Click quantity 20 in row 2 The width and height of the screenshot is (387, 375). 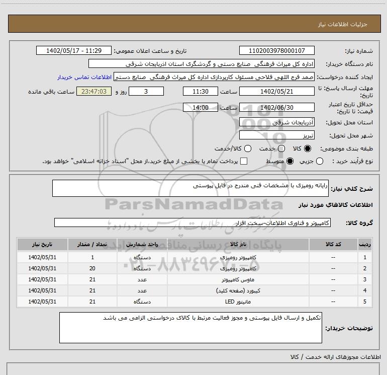coord(92,268)
